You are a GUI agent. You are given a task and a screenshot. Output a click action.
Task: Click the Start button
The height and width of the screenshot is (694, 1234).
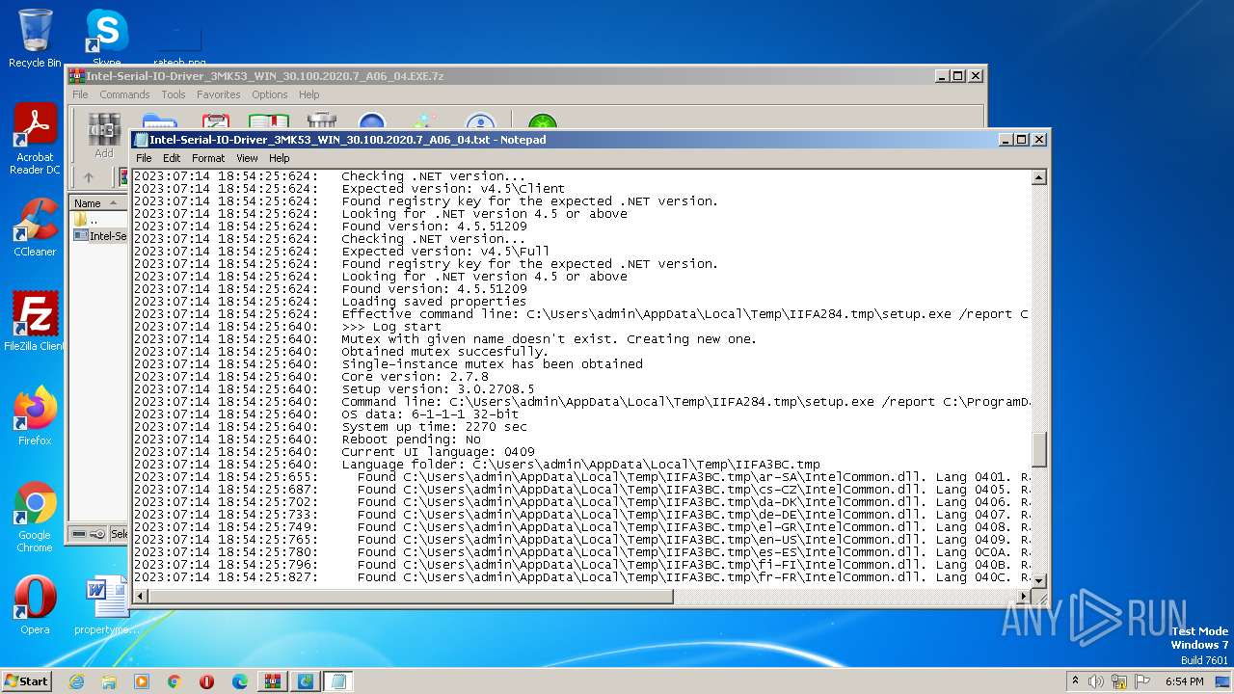(27, 681)
